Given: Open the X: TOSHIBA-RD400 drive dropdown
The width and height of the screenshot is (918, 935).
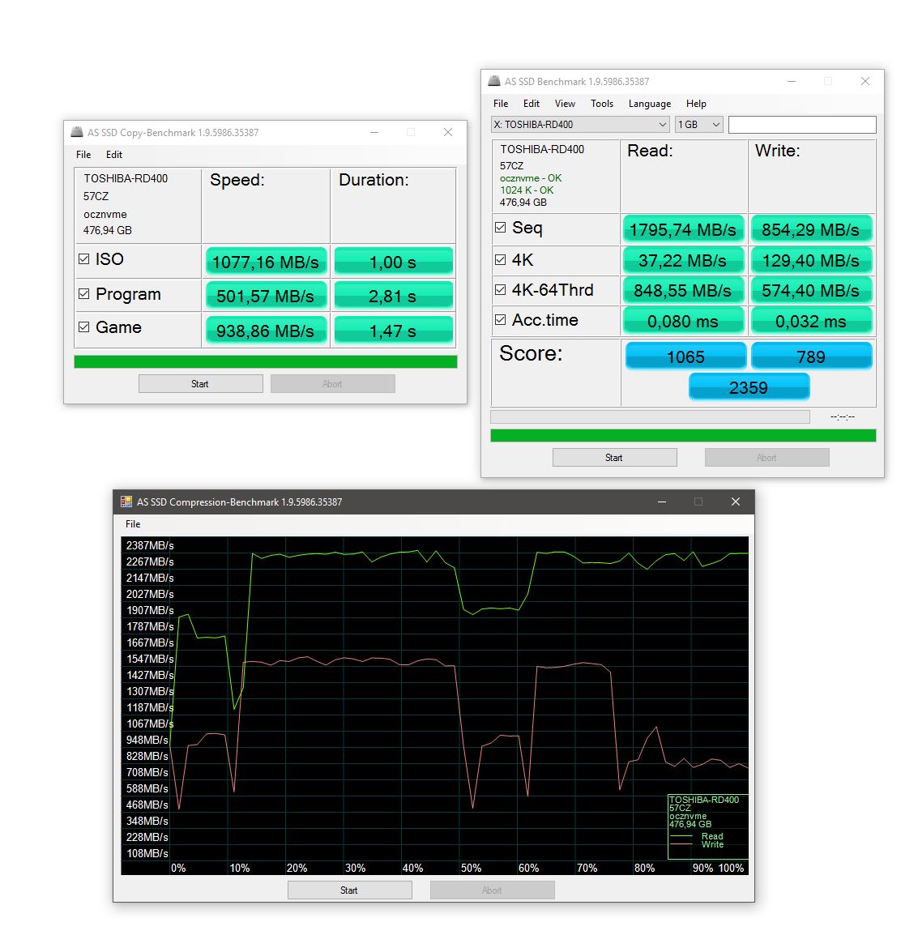Looking at the screenshot, I should point(580,125).
